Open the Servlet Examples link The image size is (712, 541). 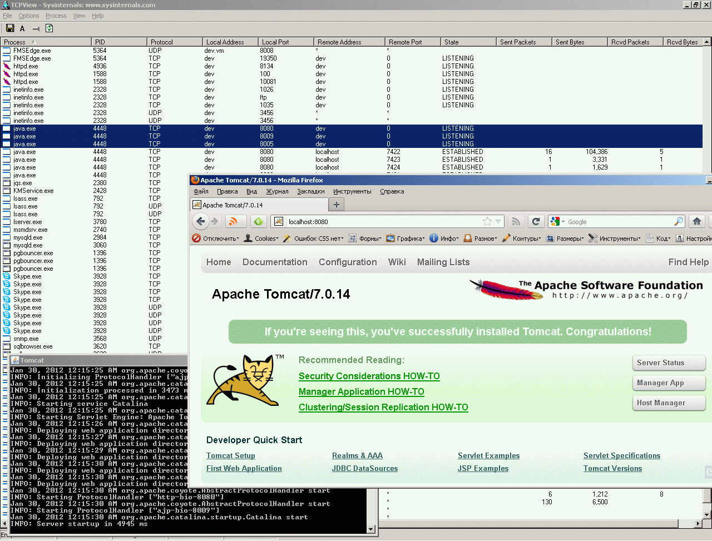coord(489,456)
